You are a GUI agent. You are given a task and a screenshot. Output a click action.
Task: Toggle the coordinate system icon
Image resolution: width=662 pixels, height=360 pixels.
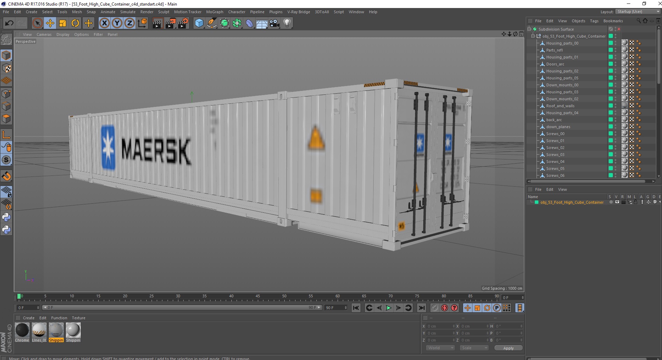click(143, 23)
